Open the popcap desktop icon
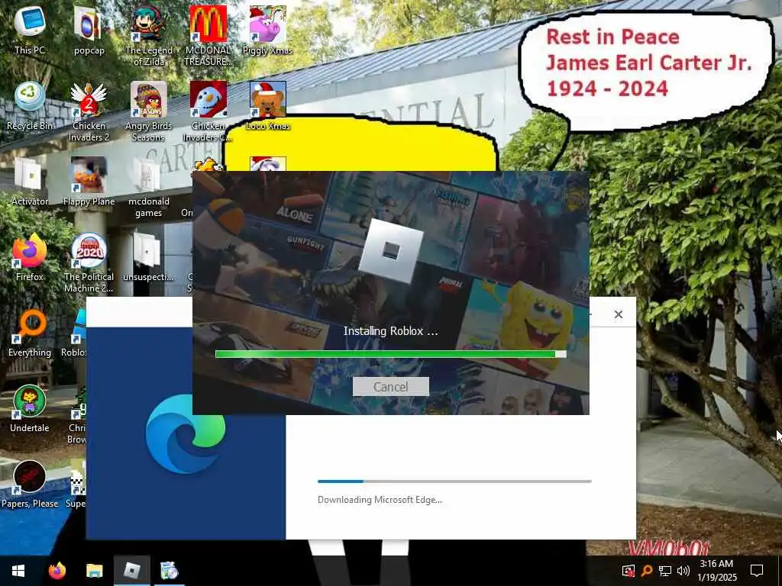This screenshot has height=586, width=782. pyautogui.click(x=89, y=30)
